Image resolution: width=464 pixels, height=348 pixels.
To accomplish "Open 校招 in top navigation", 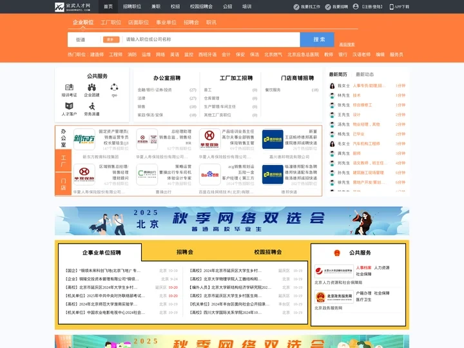I will (175, 6).
